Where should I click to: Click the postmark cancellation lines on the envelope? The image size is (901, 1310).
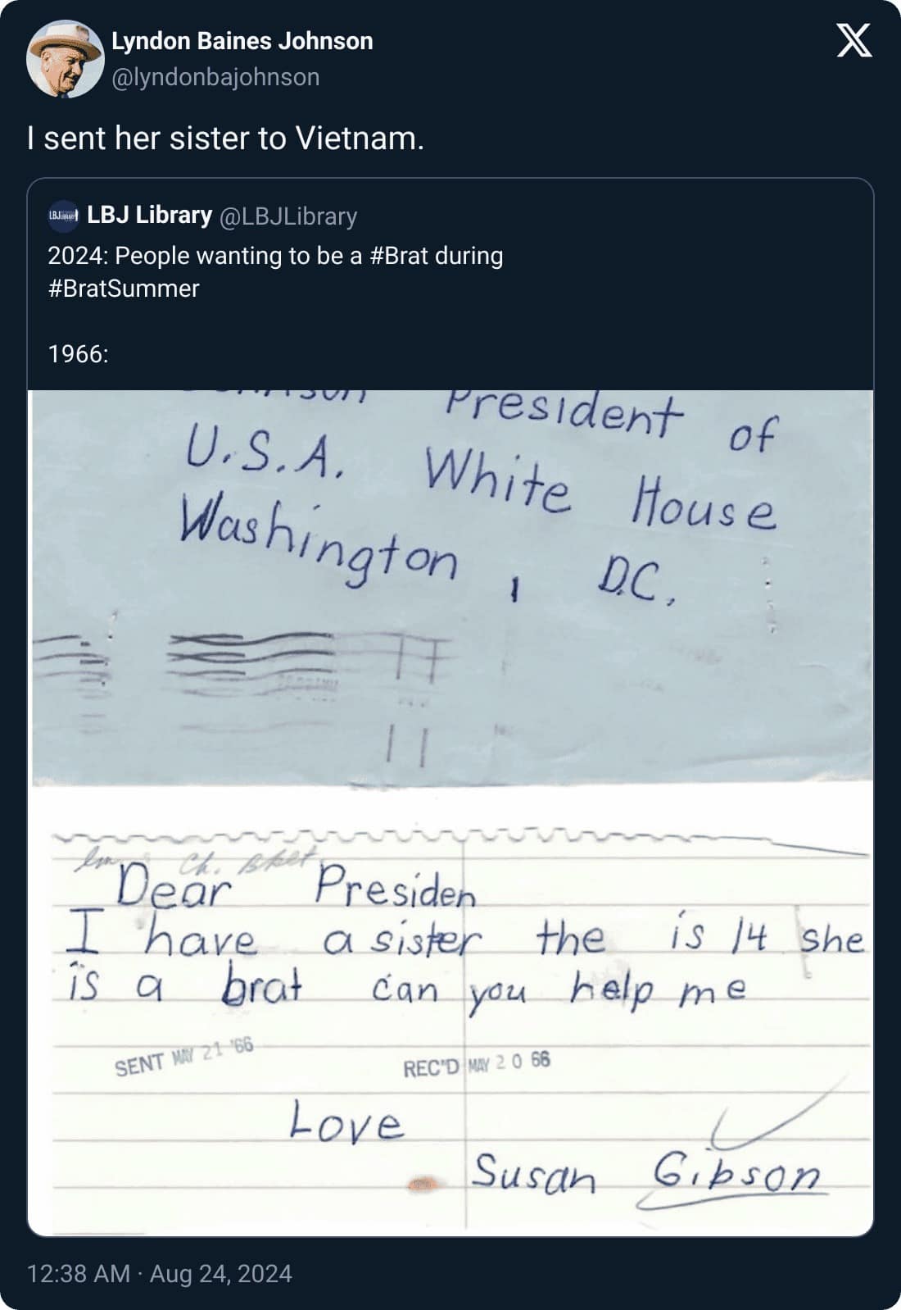click(x=250, y=656)
